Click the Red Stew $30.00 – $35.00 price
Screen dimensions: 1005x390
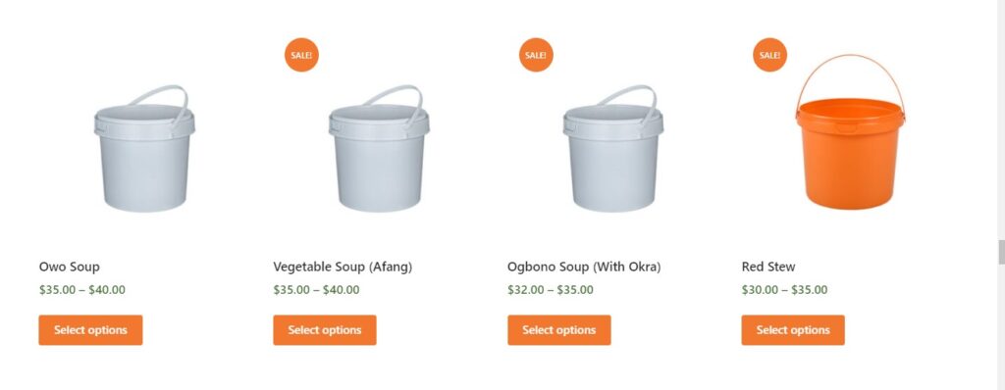click(784, 290)
